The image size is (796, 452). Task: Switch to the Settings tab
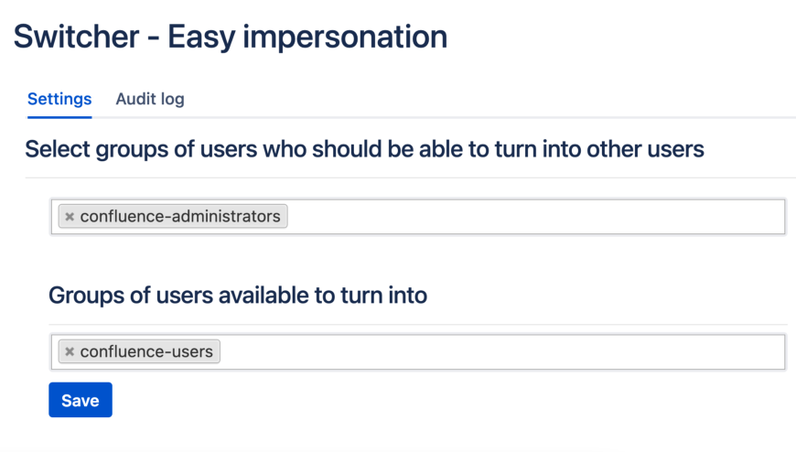point(59,99)
